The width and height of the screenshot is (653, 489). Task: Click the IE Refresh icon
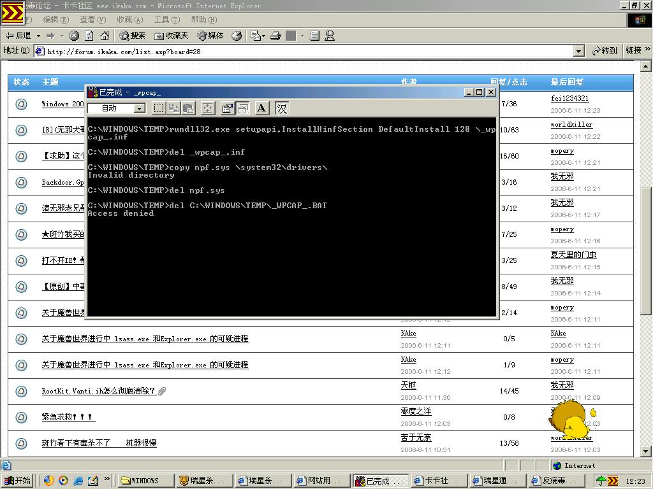coord(89,36)
